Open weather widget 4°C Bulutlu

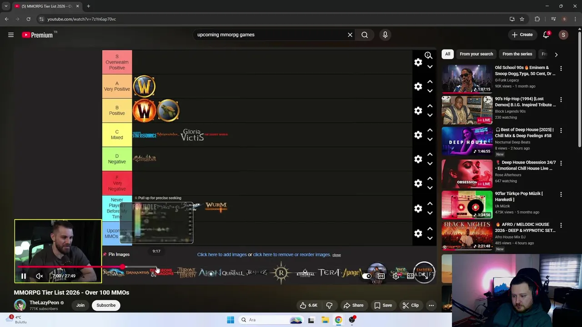[x=17, y=320]
